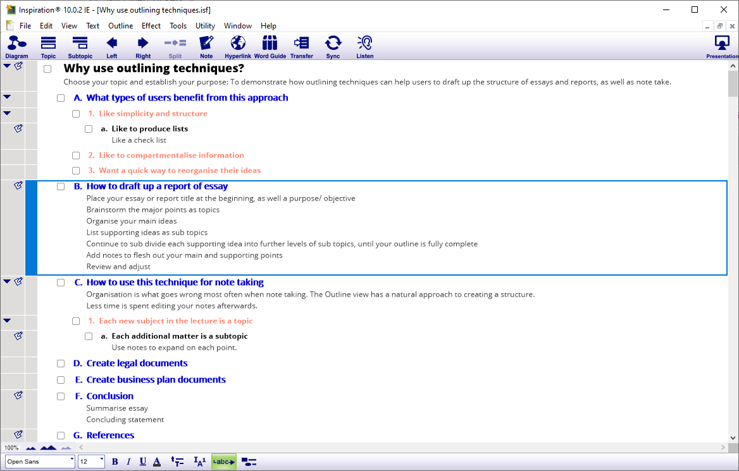Add a Subtopic
Viewport: 739px width, 471px height.
pos(80,47)
